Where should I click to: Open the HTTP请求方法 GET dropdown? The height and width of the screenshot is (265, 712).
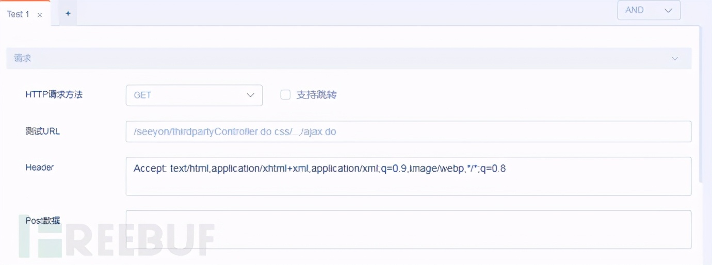point(193,95)
